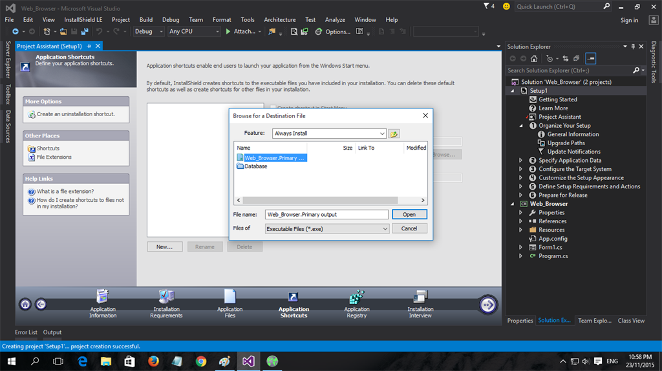Switch to the Class View tab
This screenshot has width=662, height=371.
click(631, 321)
